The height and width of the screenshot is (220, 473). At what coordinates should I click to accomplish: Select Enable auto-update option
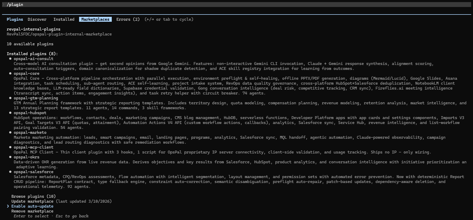point(32,206)
